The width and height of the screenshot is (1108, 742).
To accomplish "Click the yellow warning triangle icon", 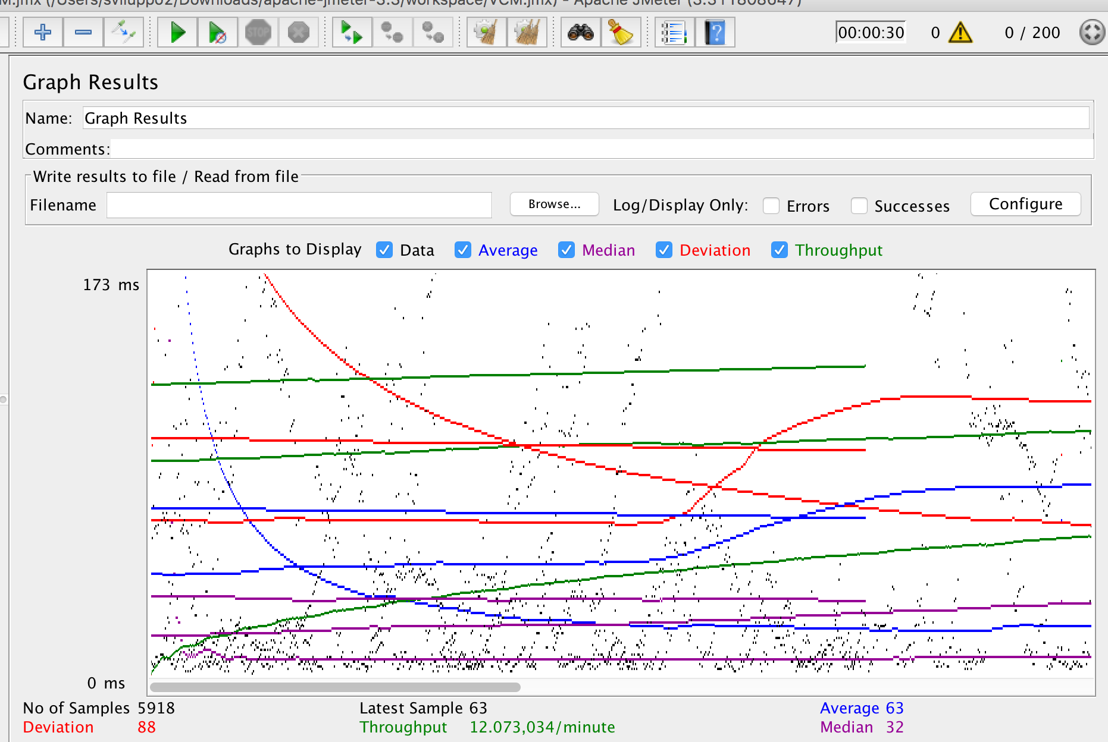I will (x=960, y=32).
